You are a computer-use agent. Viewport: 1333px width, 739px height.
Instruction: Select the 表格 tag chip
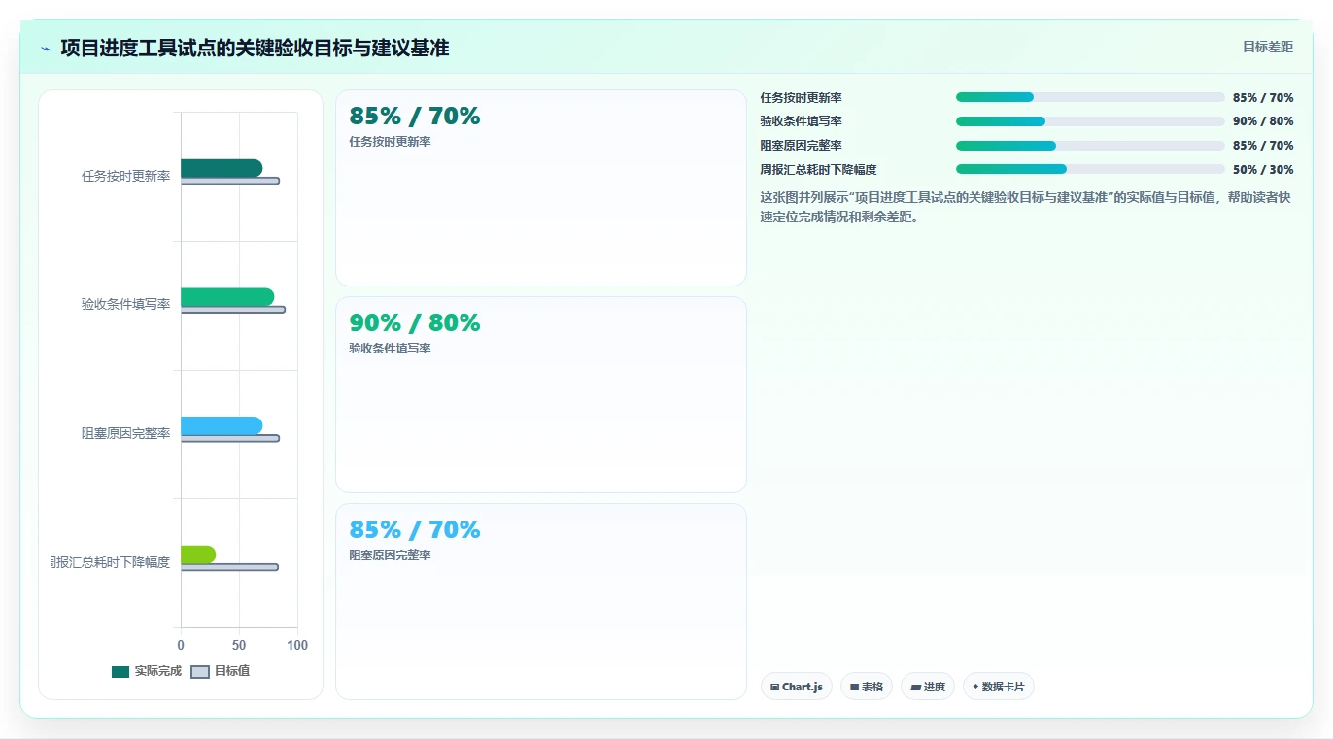pos(867,687)
